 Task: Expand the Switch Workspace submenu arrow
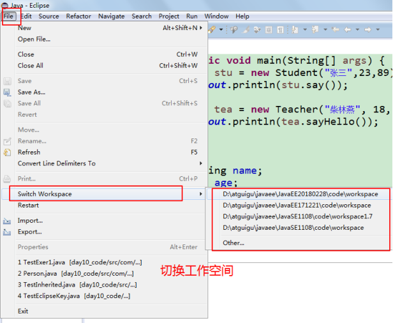point(201,194)
